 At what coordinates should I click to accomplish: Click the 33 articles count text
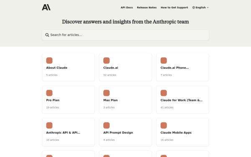click(53, 140)
